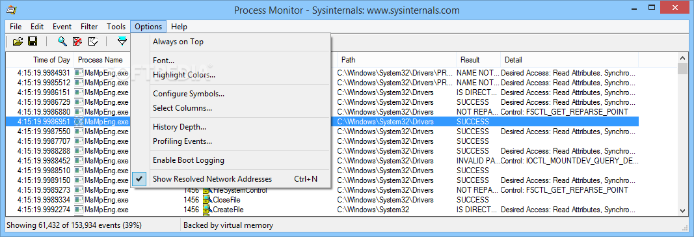Open the Filter menu
This screenshot has width=694, height=237.
click(x=89, y=27)
